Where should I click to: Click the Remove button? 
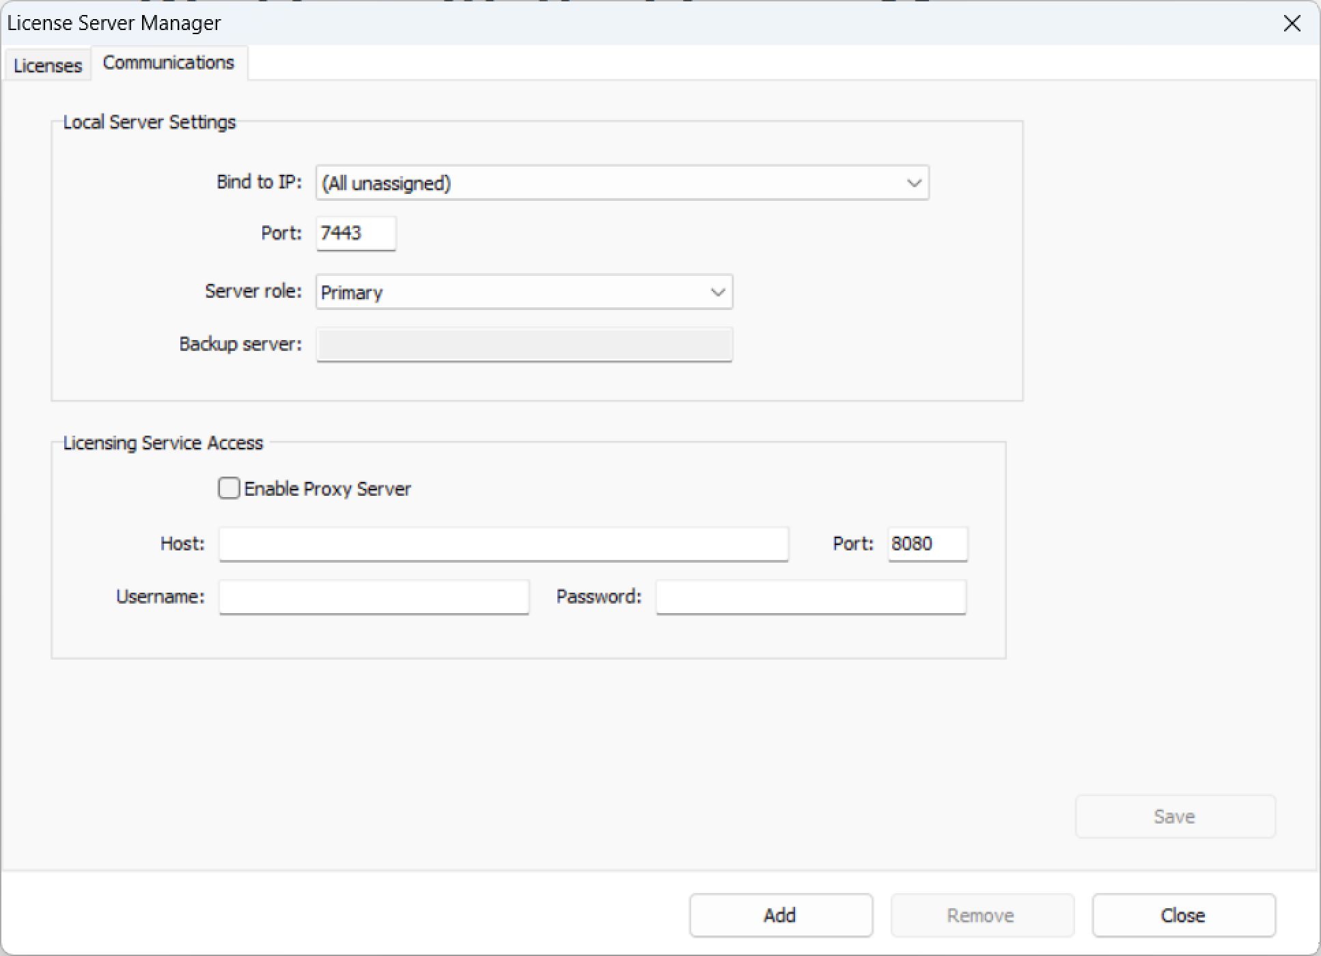[x=982, y=915]
